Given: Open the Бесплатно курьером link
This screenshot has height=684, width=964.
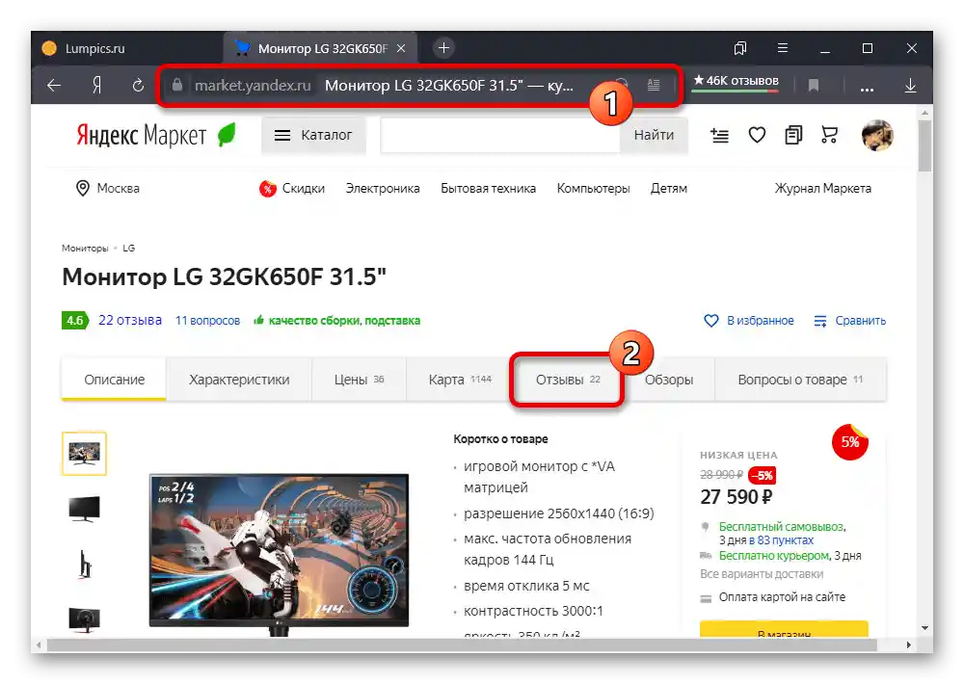Looking at the screenshot, I should (773, 556).
